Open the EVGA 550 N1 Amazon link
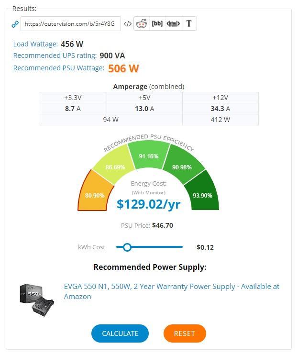The image size is (298, 355). tap(172, 291)
